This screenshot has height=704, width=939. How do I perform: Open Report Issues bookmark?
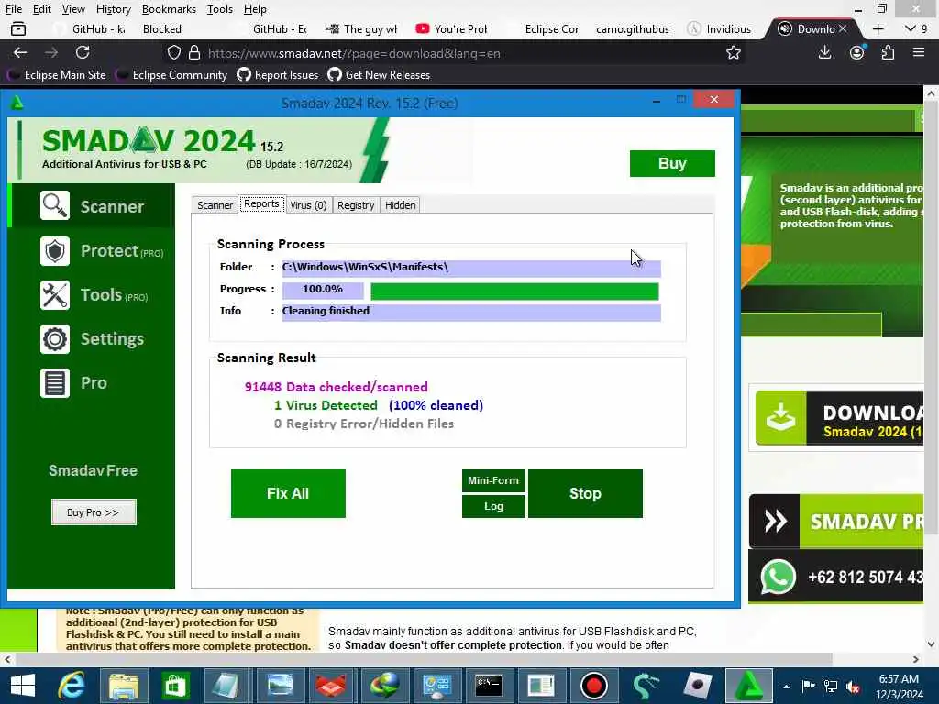(x=277, y=75)
